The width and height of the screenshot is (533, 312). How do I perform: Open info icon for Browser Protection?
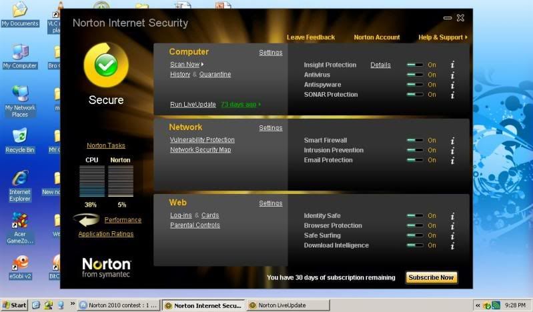[452, 226]
